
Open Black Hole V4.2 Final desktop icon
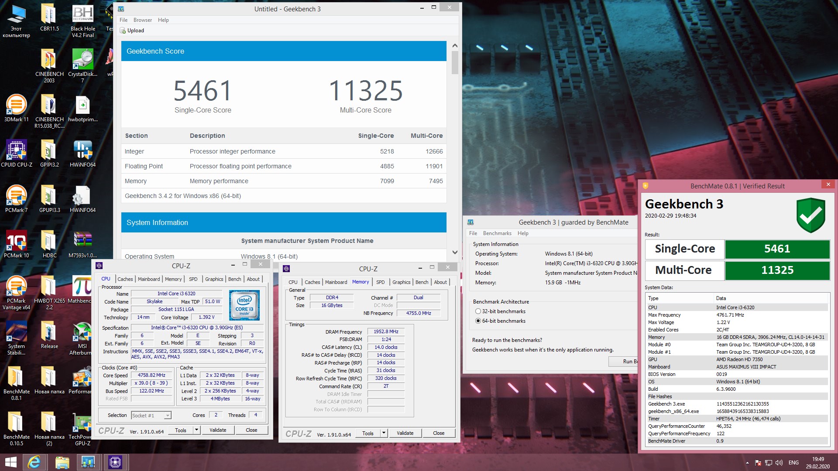82,20
